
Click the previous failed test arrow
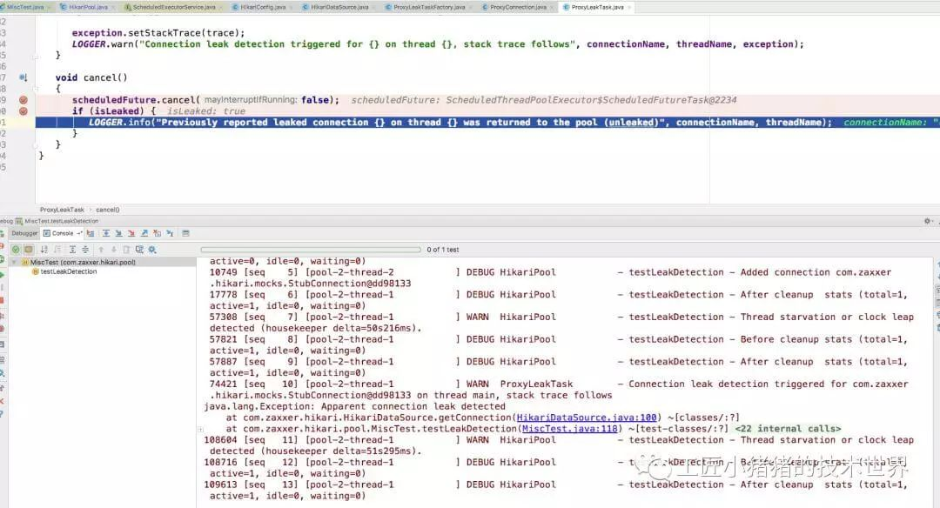coord(101,249)
